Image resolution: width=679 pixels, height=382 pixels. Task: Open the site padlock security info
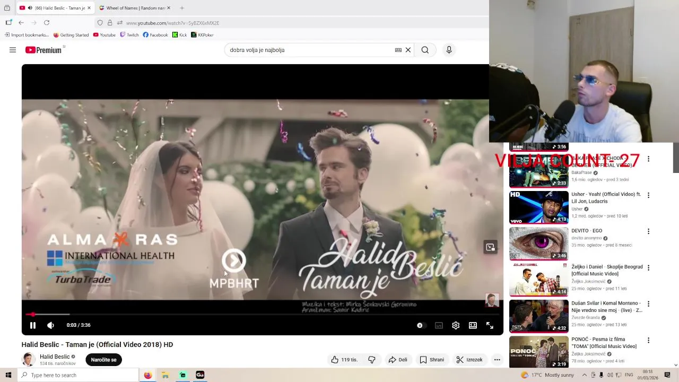(x=110, y=23)
